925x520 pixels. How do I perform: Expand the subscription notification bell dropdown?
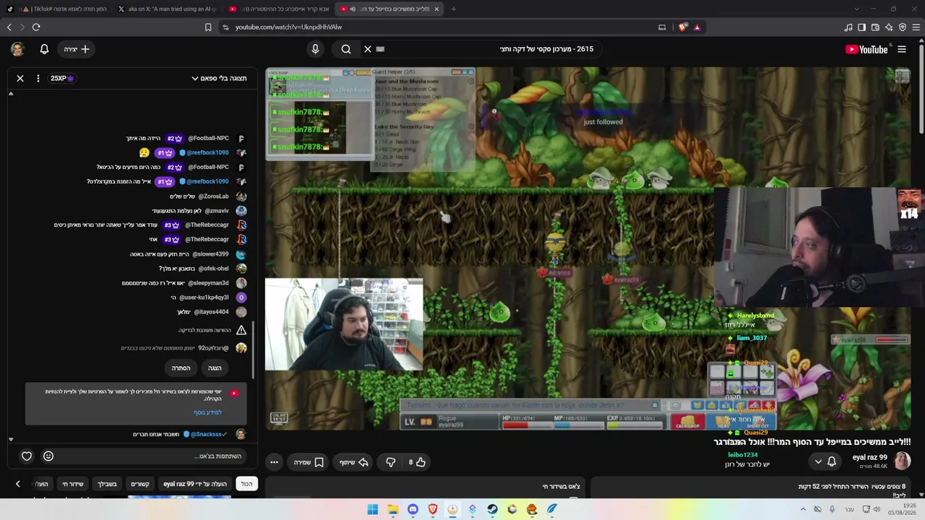click(825, 461)
